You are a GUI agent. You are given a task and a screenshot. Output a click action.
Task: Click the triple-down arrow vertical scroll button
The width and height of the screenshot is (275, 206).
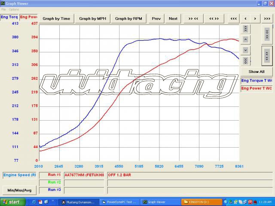(245, 61)
